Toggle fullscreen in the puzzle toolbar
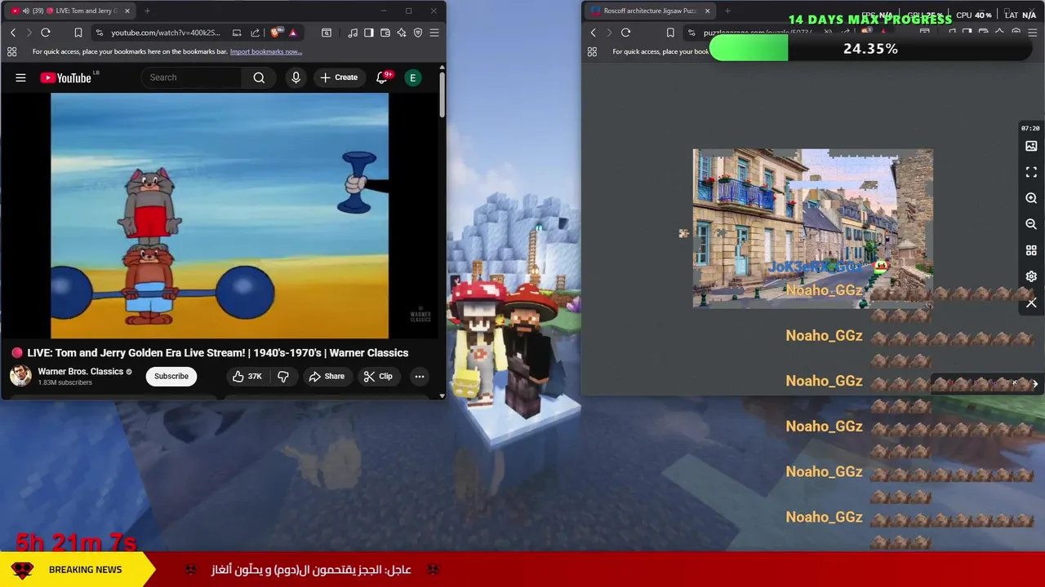The height and width of the screenshot is (587, 1045). pyautogui.click(x=1031, y=172)
